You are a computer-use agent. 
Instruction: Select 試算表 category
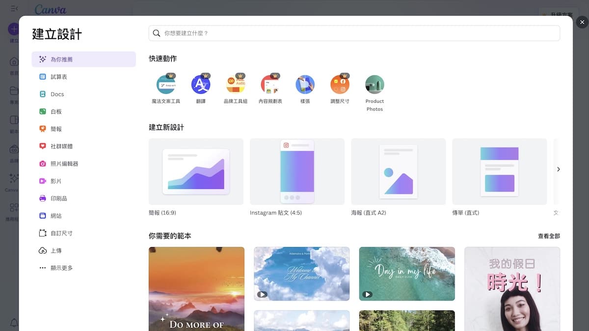(x=84, y=77)
